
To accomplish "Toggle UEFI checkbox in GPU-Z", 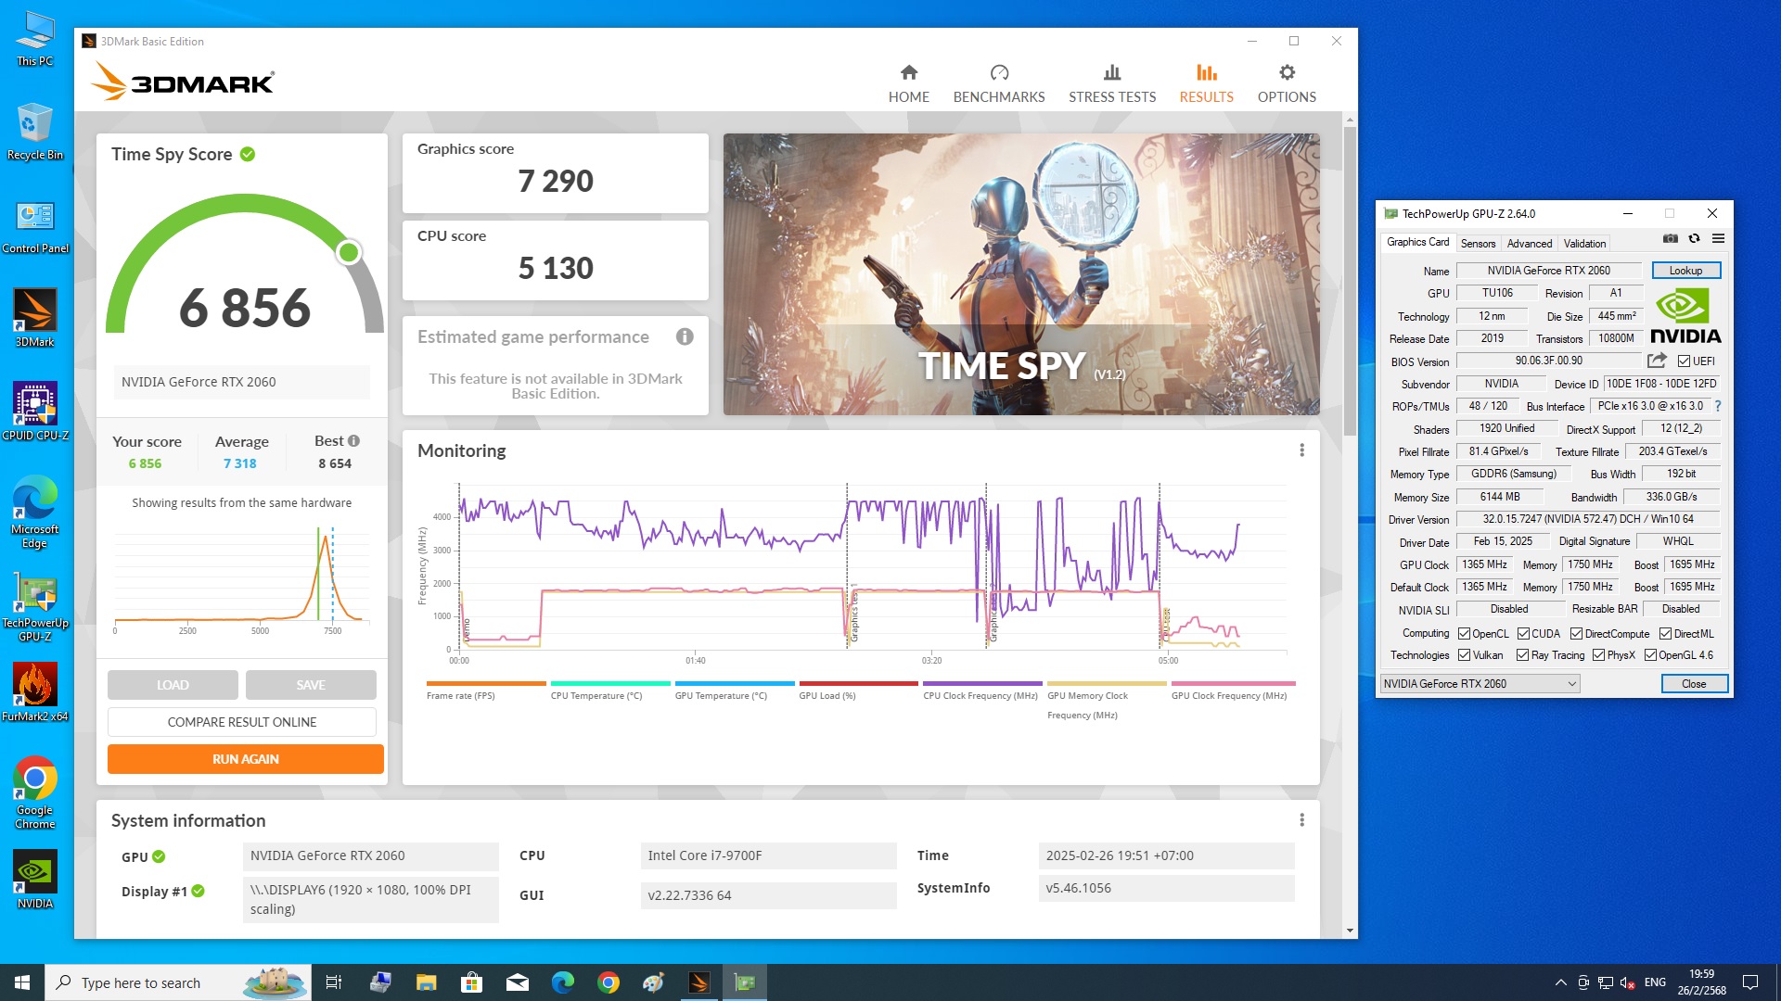I will click(1684, 361).
